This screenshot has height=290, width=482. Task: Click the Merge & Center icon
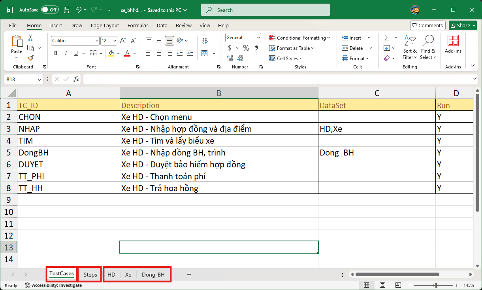(x=205, y=53)
